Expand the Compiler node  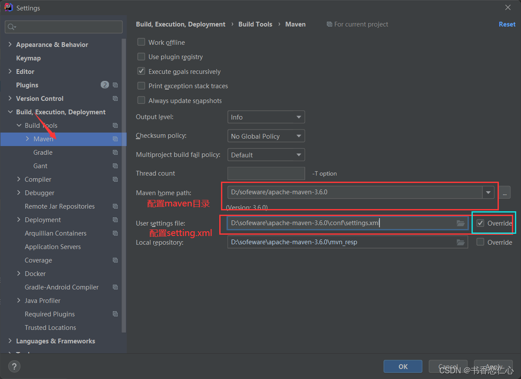[x=19, y=179]
